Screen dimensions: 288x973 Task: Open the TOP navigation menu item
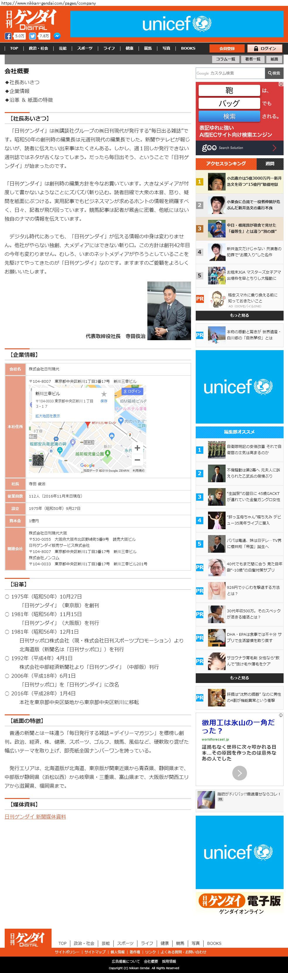[x=14, y=48]
